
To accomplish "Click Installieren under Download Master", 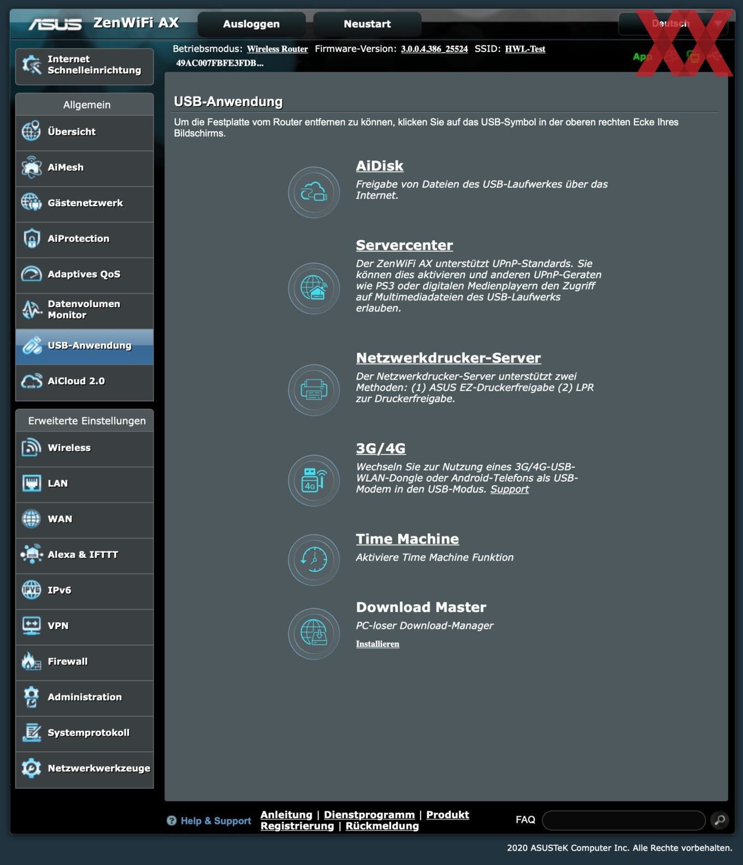I will coord(378,644).
